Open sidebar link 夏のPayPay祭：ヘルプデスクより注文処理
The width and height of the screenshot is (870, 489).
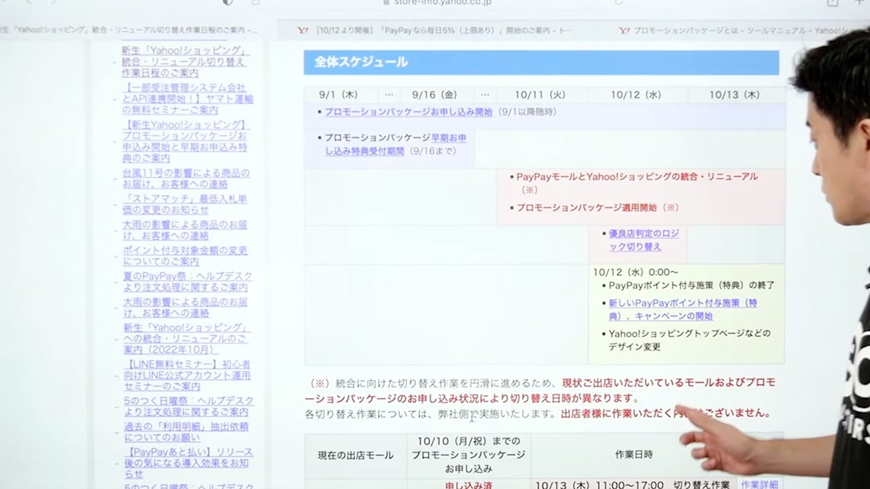coord(188,282)
